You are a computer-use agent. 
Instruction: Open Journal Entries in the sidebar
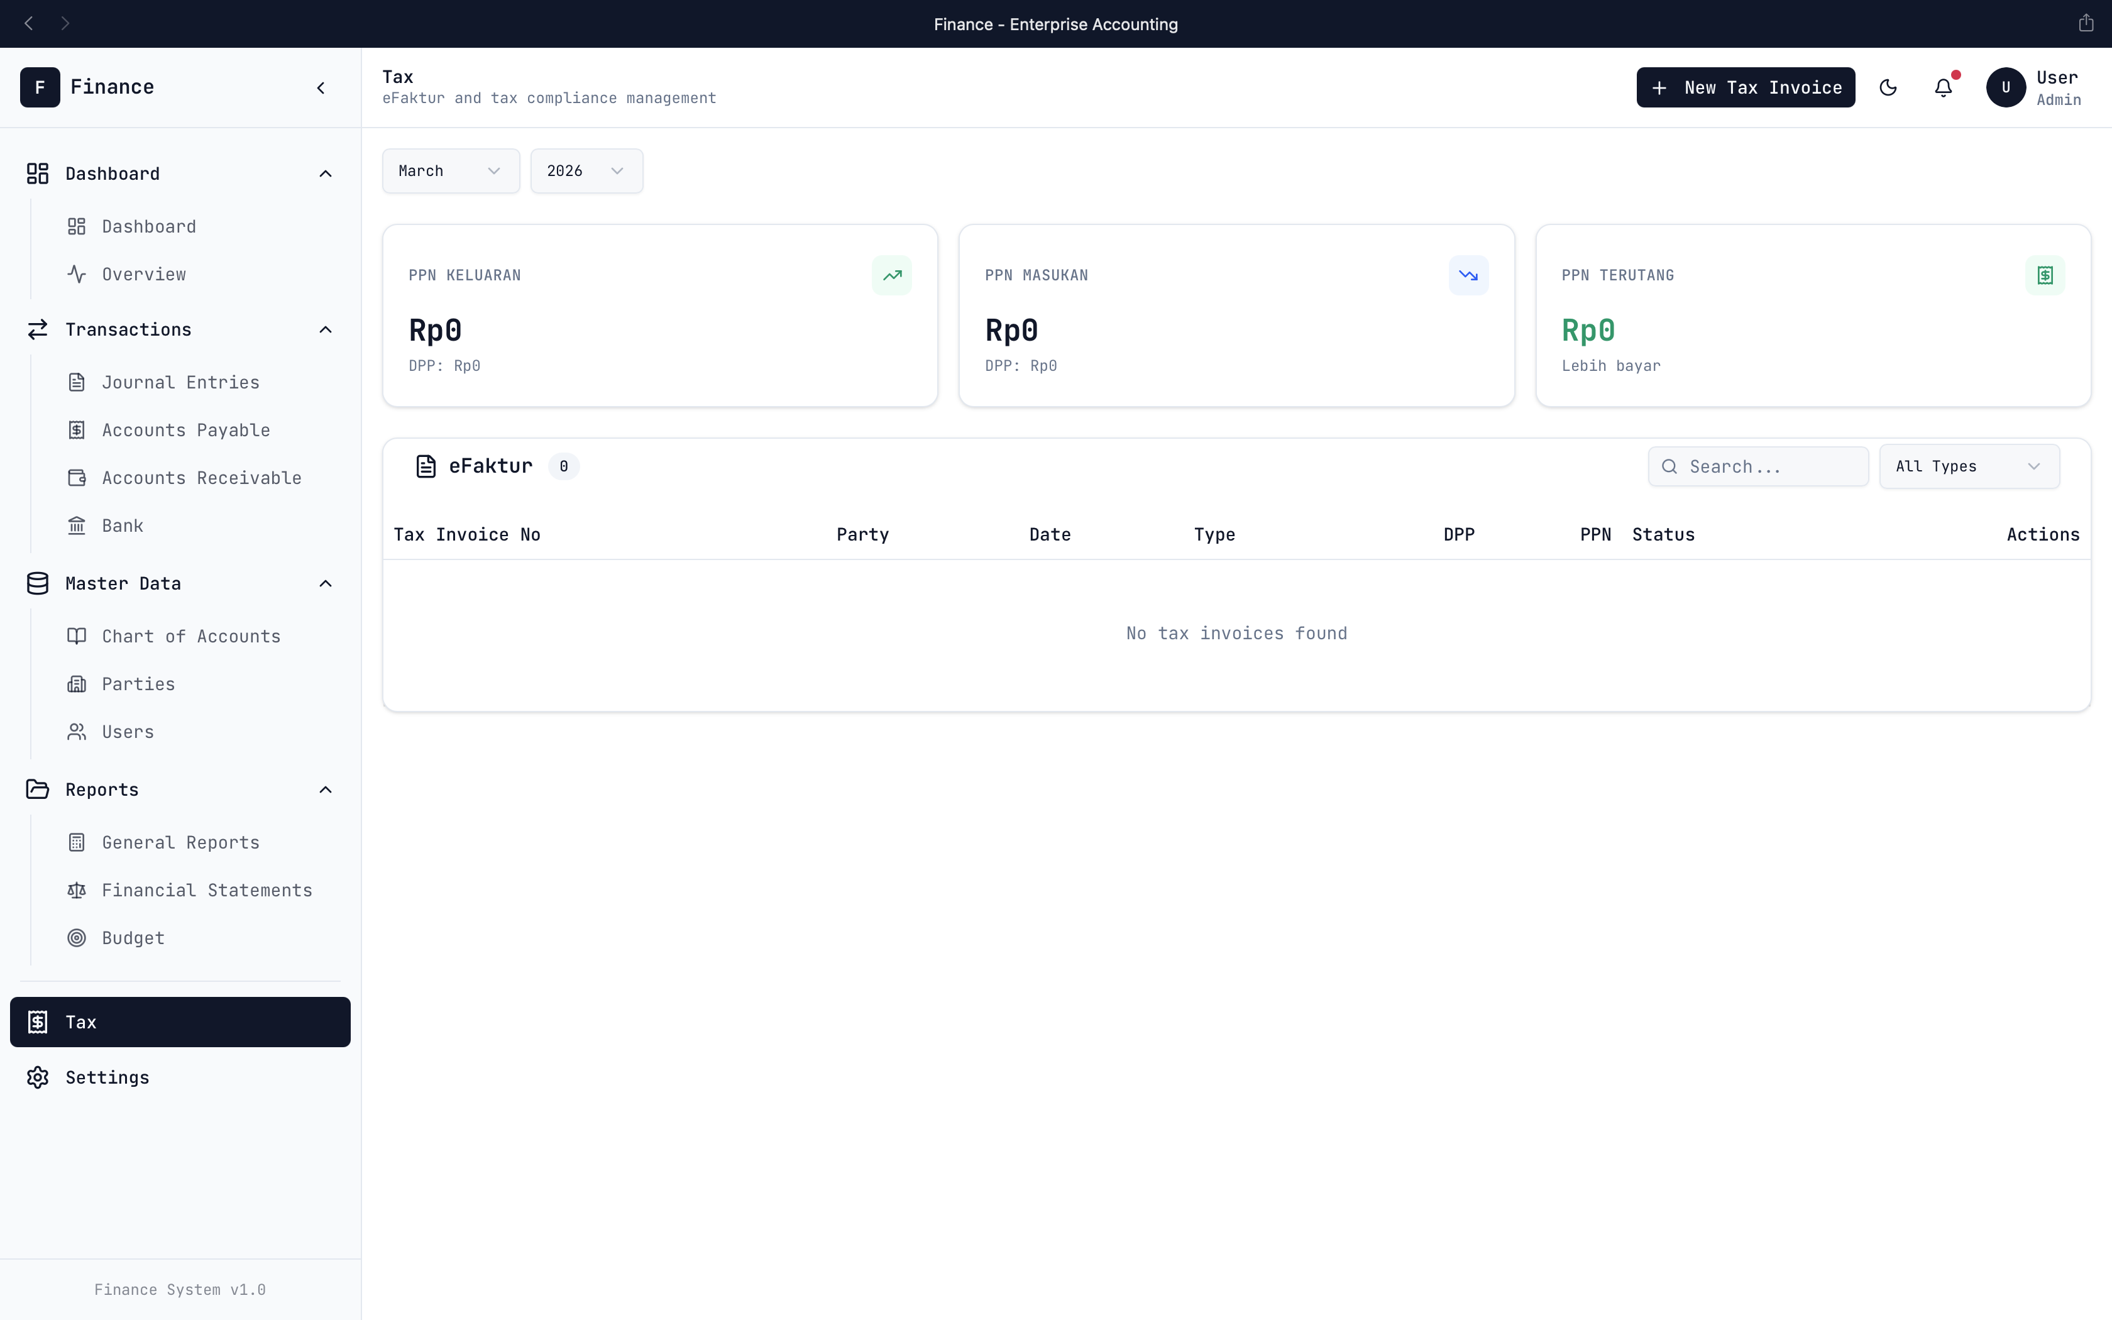[x=180, y=382]
